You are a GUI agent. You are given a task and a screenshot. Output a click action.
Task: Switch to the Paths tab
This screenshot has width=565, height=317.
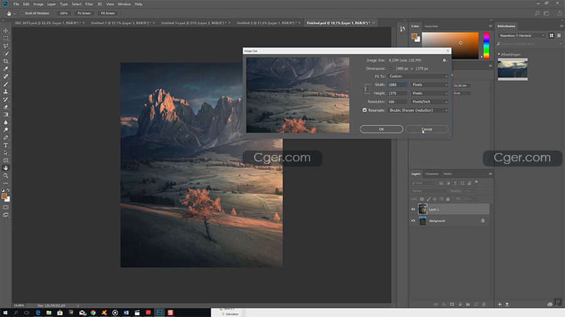(448, 174)
